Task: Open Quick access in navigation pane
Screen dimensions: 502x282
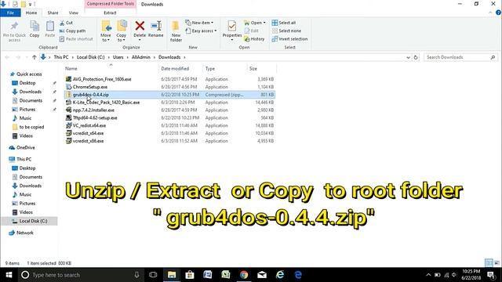Action: pos(29,74)
